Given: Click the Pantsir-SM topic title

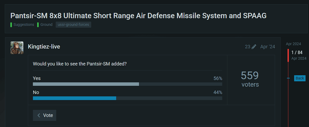Looking at the screenshot, I should point(138,16).
